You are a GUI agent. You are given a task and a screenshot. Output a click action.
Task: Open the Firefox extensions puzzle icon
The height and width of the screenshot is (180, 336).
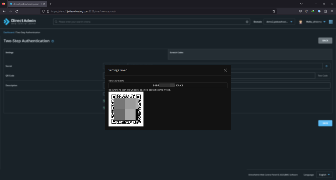[325, 11]
